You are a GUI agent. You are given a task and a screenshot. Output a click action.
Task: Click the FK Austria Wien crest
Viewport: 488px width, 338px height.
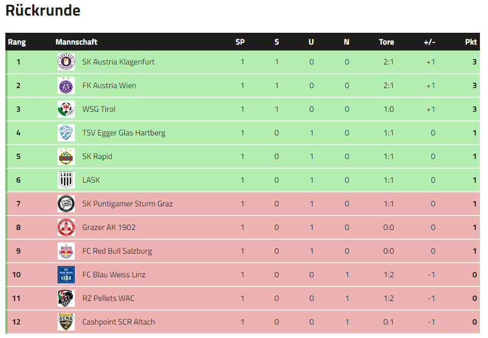(x=66, y=85)
